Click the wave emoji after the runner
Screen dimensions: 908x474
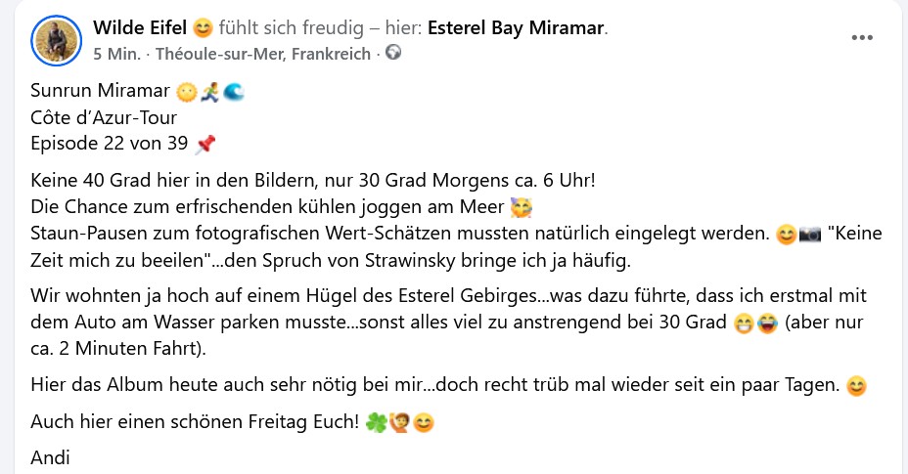233,94
